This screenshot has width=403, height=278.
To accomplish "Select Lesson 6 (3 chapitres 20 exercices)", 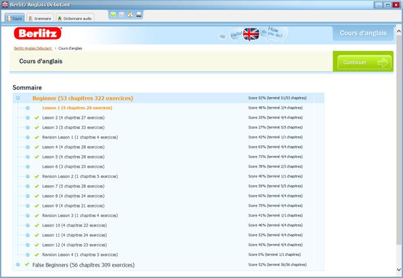I will [73, 167].
